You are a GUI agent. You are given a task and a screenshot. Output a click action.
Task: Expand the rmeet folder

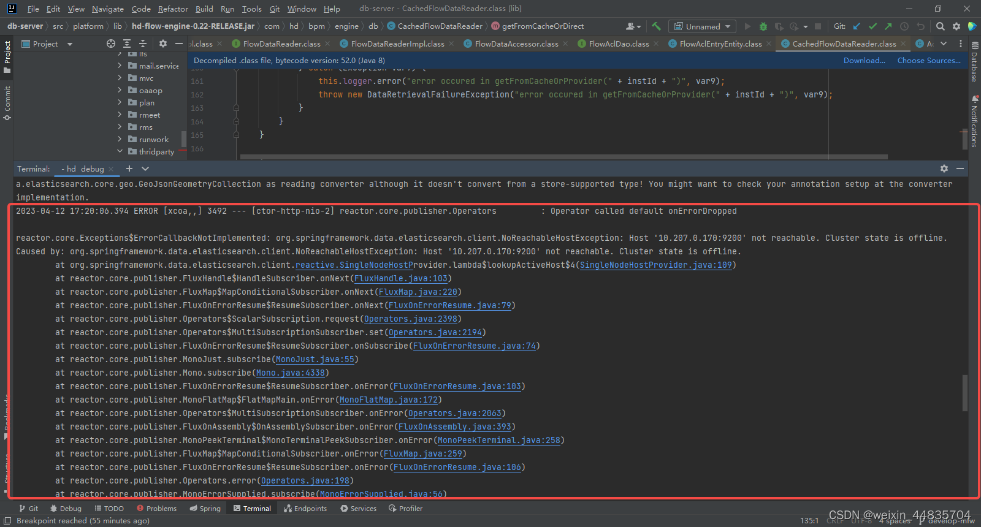pyautogui.click(x=120, y=115)
